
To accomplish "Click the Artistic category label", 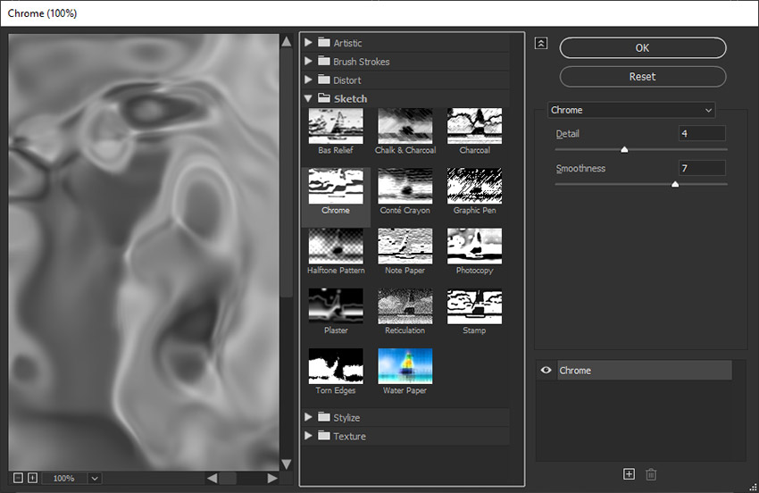I will pos(347,43).
